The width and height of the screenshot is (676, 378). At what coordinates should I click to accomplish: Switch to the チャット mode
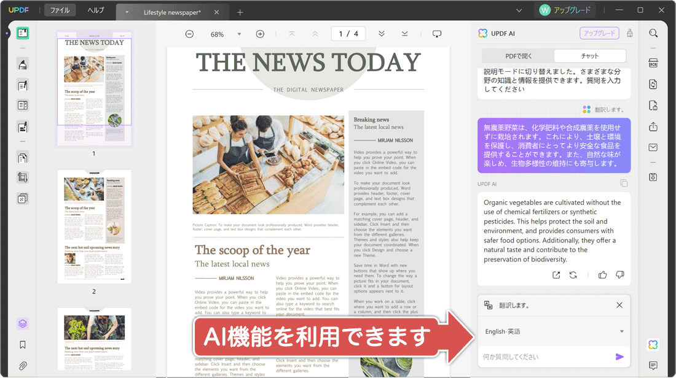coord(589,56)
